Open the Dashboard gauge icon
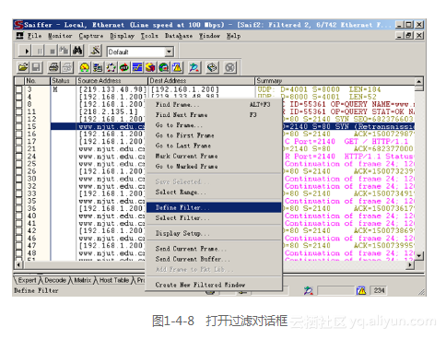This screenshot has height=339, width=446. (x=85, y=67)
